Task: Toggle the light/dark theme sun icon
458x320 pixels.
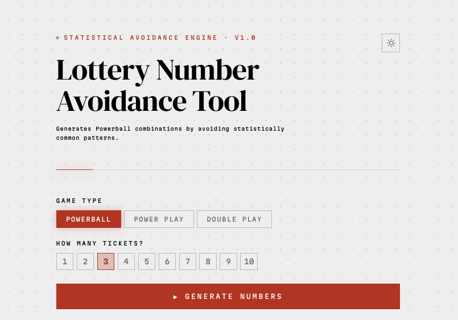Action: tap(390, 43)
